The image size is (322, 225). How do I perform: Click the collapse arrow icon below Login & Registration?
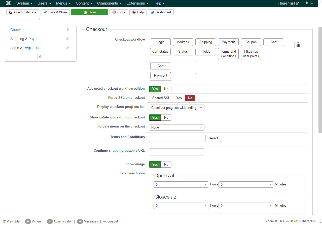point(40,56)
